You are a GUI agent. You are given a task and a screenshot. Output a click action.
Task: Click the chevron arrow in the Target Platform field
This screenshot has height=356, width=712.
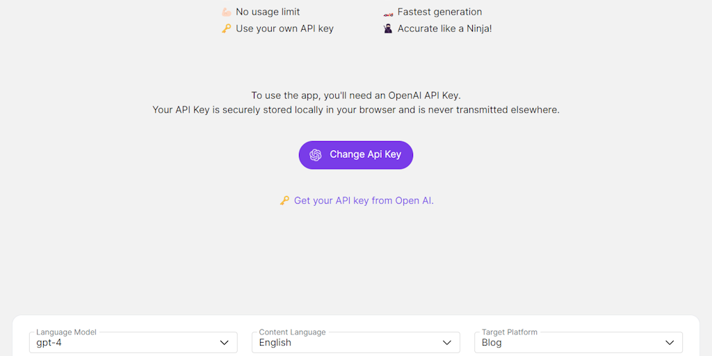click(670, 343)
